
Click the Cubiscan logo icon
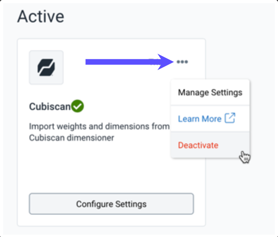(46, 68)
